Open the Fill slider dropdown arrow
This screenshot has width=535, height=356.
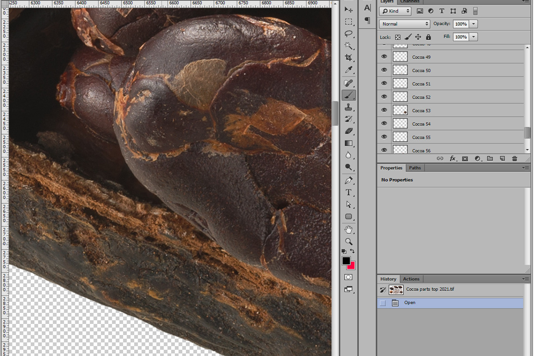point(473,37)
